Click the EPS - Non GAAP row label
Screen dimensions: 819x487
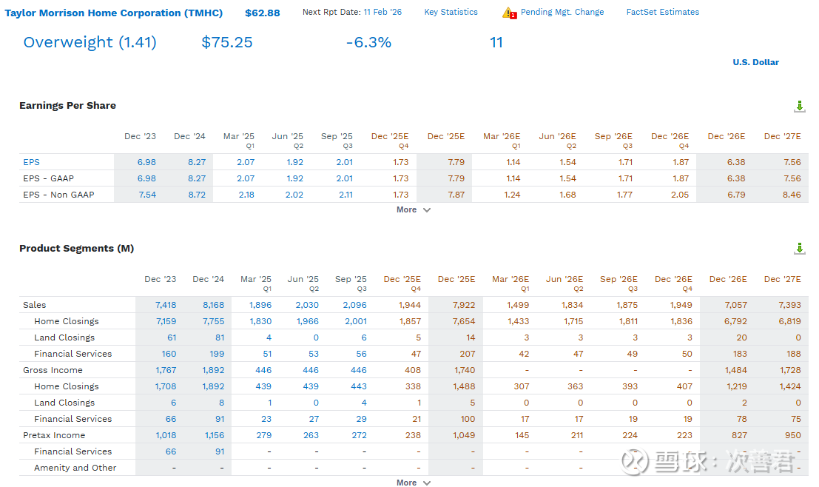pos(58,195)
